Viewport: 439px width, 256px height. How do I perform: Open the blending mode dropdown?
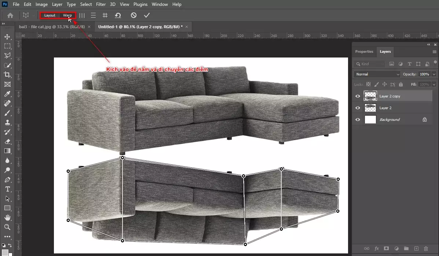(376, 74)
